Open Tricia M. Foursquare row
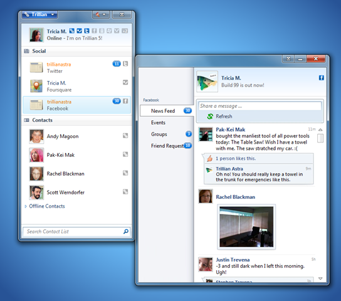The width and height of the screenshot is (341, 301). click(x=76, y=86)
